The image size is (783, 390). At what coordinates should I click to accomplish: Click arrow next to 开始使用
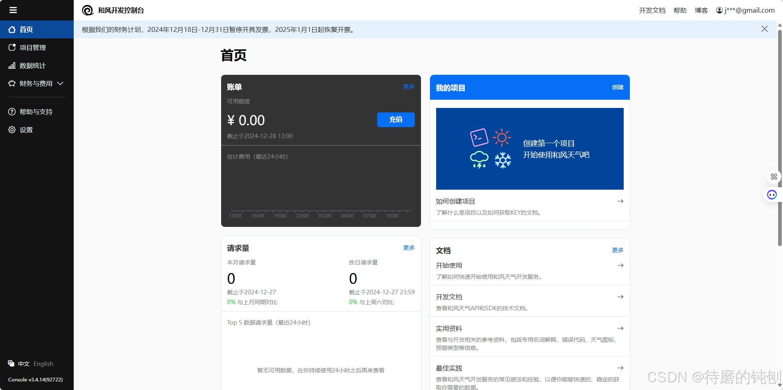click(620, 265)
